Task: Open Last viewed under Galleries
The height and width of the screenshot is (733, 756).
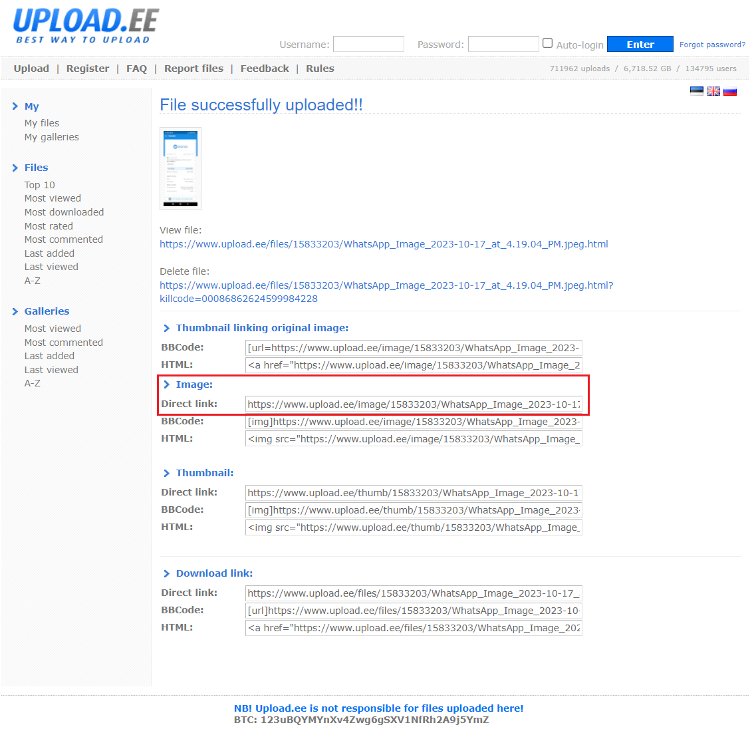Action: [51, 370]
